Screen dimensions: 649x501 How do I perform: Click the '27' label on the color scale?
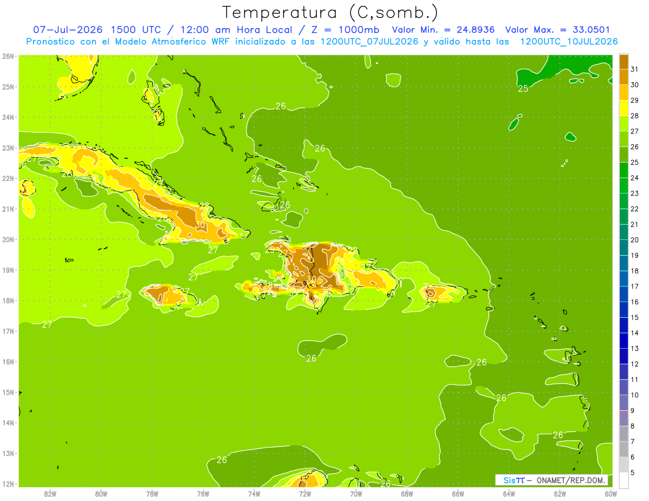point(634,131)
